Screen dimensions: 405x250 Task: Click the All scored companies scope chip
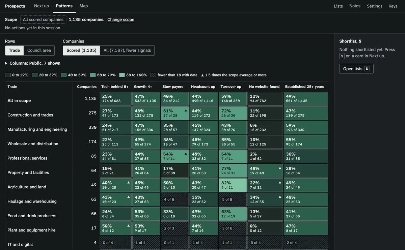(x=43, y=20)
